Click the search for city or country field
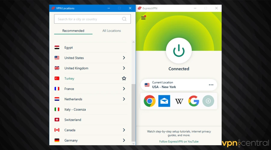The width and height of the screenshot is (271, 150). (x=92, y=19)
